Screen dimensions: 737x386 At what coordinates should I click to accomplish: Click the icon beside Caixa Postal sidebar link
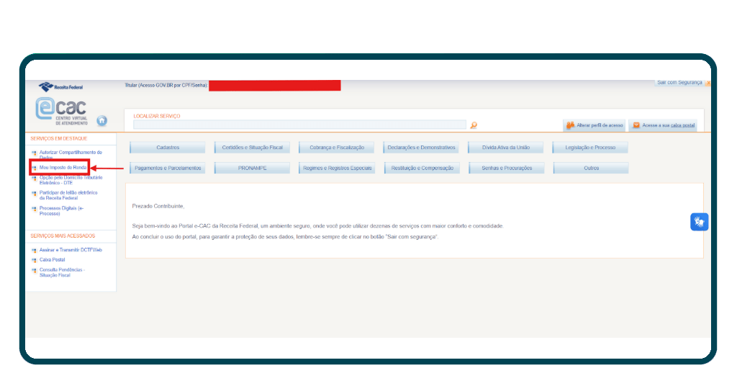tap(34, 260)
